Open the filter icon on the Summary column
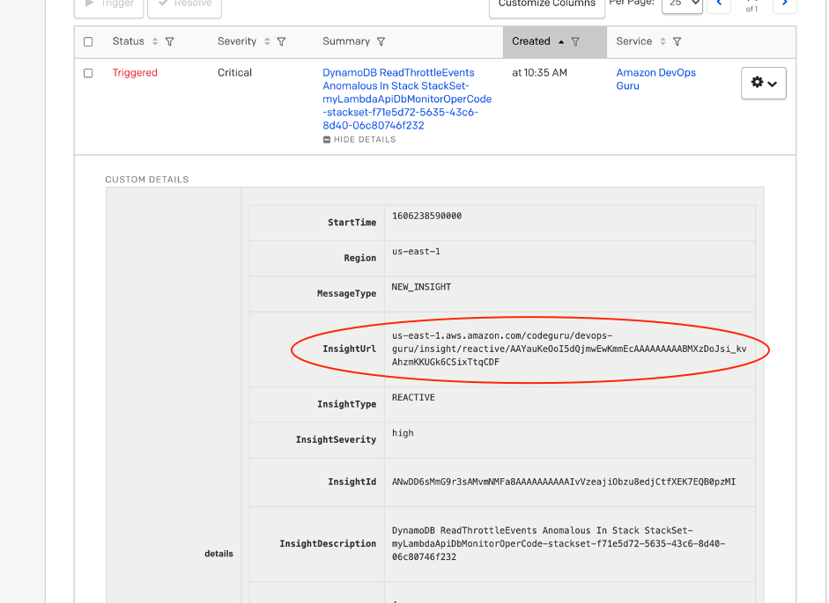This screenshot has width=829, height=603. [380, 41]
